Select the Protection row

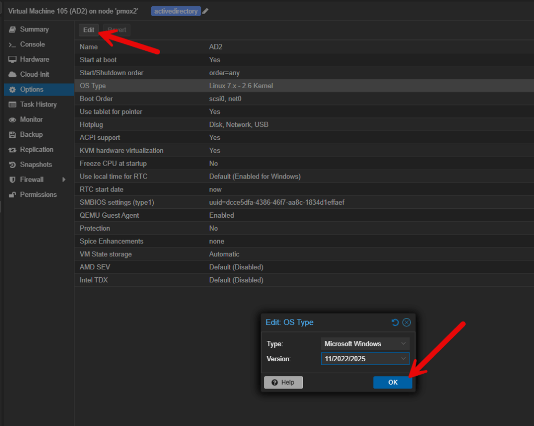click(x=304, y=228)
